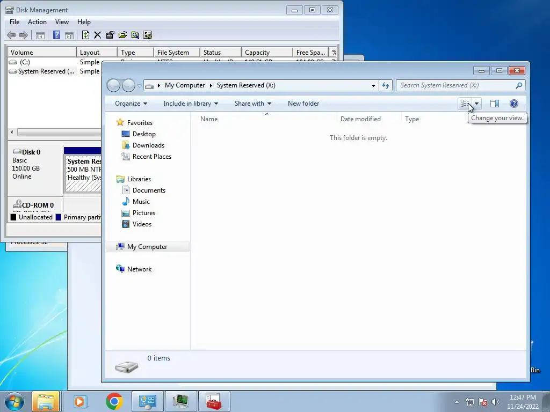Select the (C:) volume row

point(54,62)
